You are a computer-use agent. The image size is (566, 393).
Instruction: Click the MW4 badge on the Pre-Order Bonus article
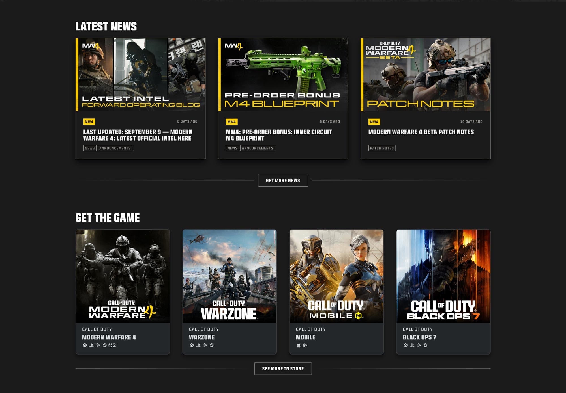[x=232, y=122]
